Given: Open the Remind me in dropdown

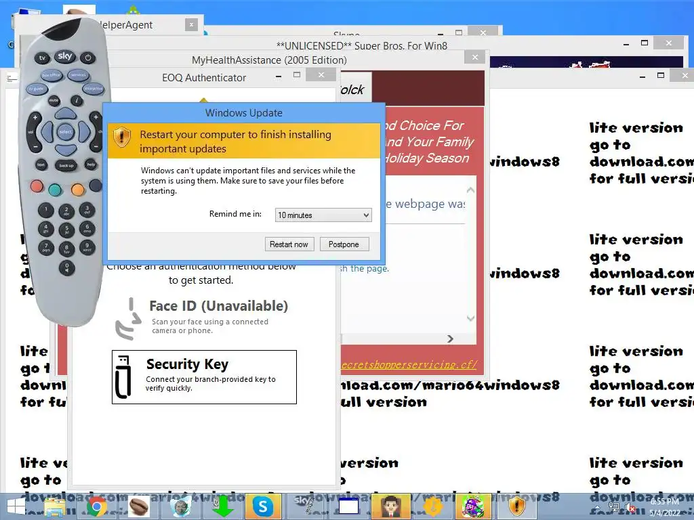Looking at the screenshot, I should [x=323, y=215].
